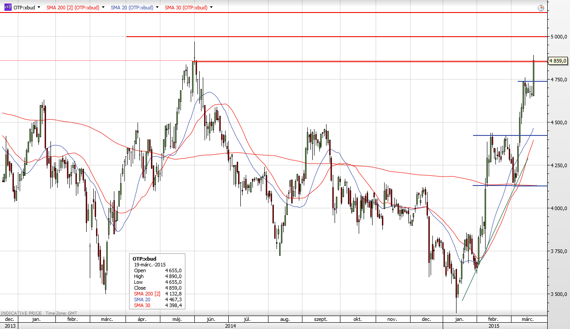The height and width of the screenshot is (329, 570).
Task: Select the red horizontal line at 5 000 level
Action: tap(336, 37)
